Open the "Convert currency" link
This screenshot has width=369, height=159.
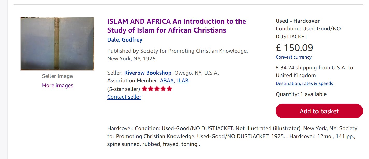[293, 57]
